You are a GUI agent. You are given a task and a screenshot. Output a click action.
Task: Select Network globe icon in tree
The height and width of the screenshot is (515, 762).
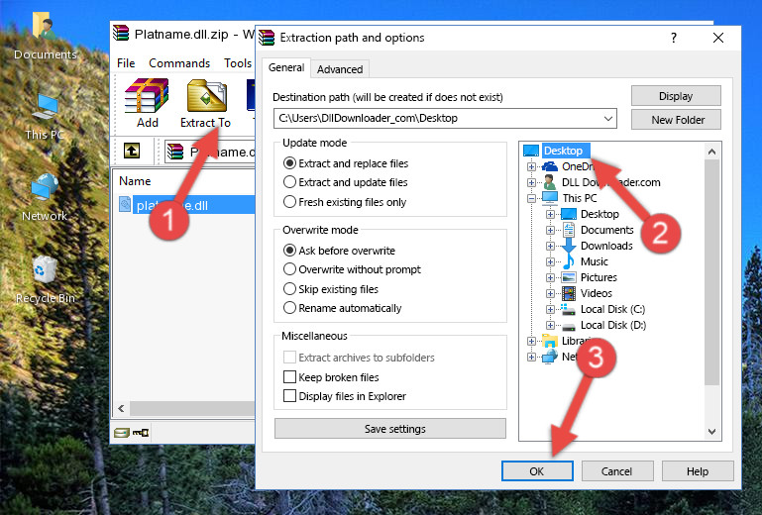pos(550,357)
